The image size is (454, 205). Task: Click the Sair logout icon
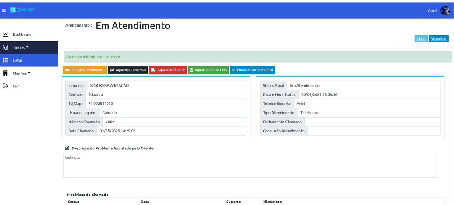(6, 86)
